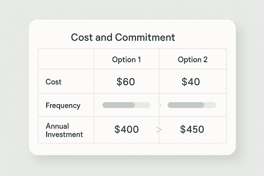The image size is (264, 176).
Task: Click the Option 1 frequency bar
Action: click(x=126, y=105)
